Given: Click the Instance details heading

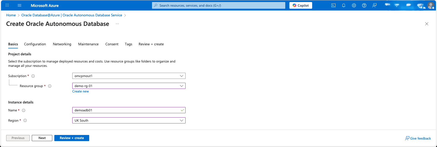Looking at the screenshot, I should click(21, 102).
